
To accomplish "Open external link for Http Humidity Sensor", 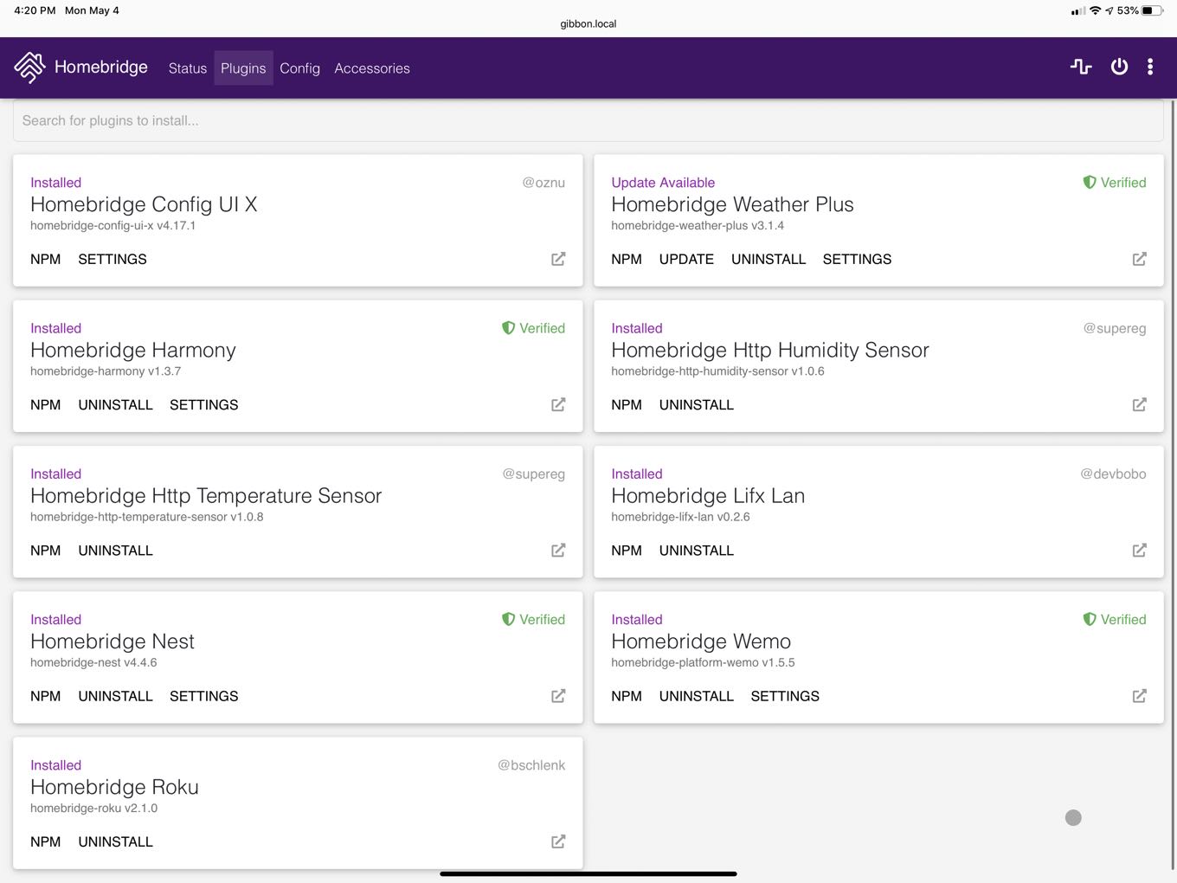I will tap(1140, 404).
